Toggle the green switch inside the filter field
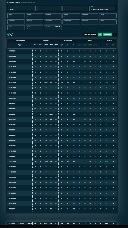 pyautogui.click(x=57, y=26)
